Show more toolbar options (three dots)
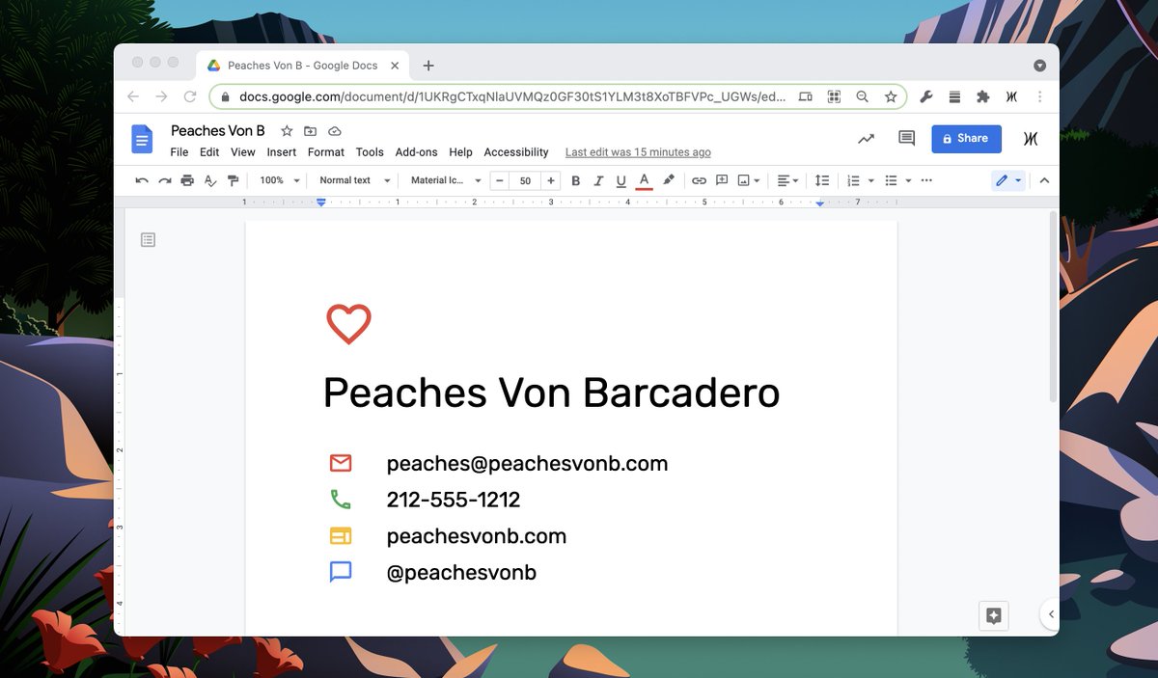Viewport: 1158px width, 678px height. click(x=927, y=180)
